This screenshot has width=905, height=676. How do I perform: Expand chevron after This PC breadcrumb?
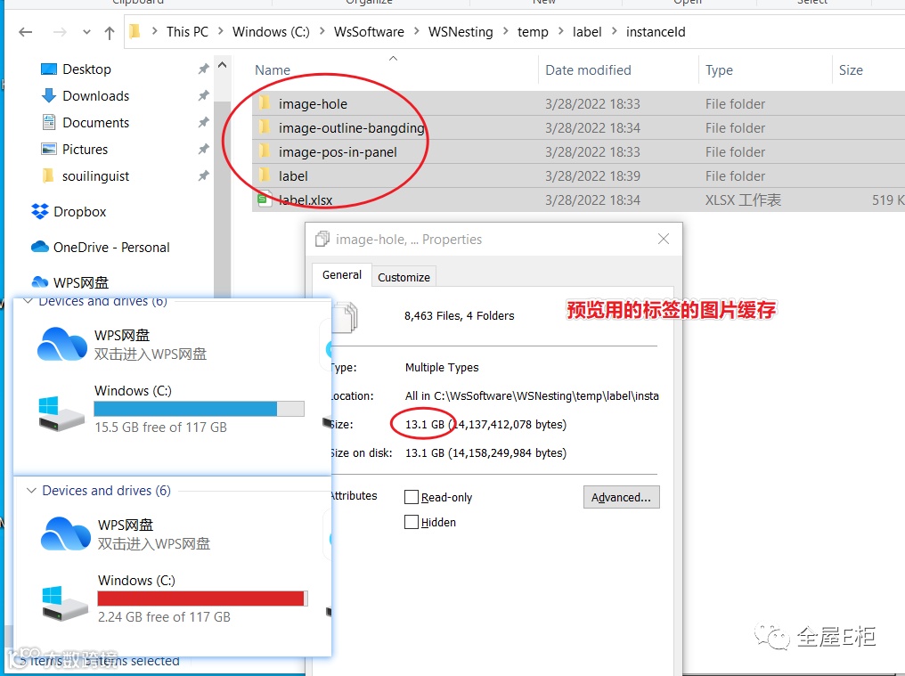pyautogui.click(x=221, y=31)
